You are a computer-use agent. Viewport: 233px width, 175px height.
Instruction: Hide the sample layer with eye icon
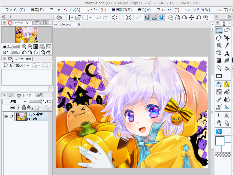[x=6, y=116]
